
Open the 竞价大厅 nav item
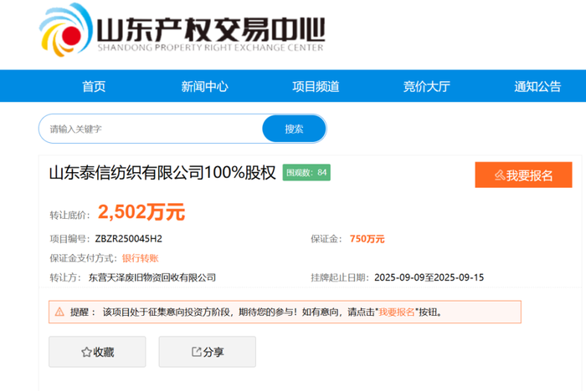point(426,87)
